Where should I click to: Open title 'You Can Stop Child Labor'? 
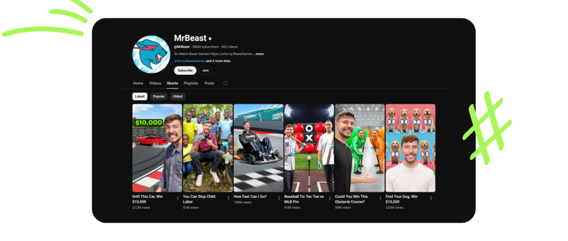[x=199, y=199]
